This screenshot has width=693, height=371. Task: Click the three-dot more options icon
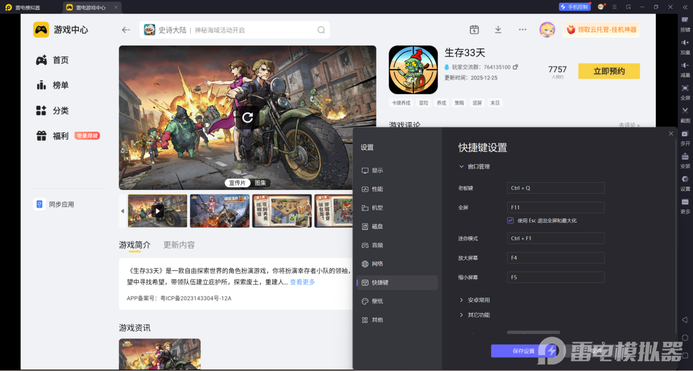pyautogui.click(x=522, y=30)
